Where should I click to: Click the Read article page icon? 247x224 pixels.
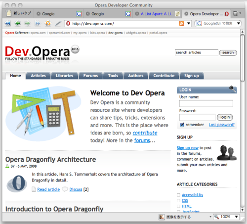34,189
